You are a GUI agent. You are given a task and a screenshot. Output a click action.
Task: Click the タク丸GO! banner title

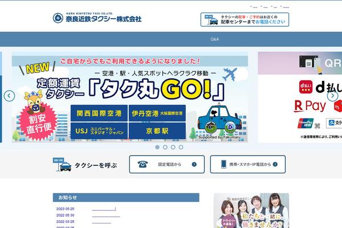156,91
